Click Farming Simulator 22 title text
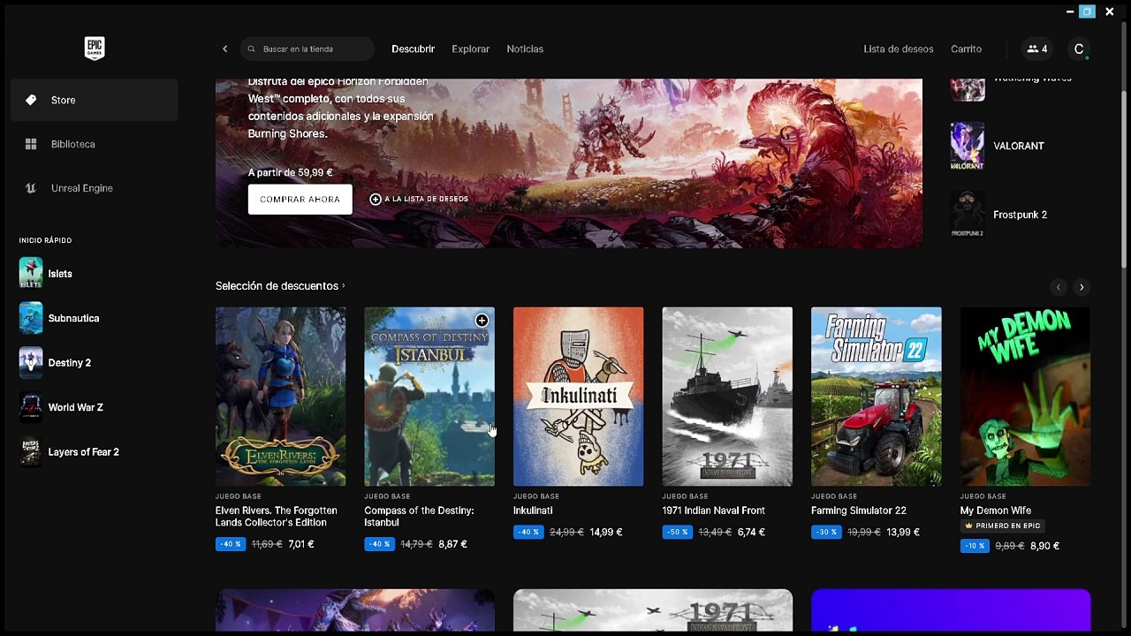 (859, 511)
